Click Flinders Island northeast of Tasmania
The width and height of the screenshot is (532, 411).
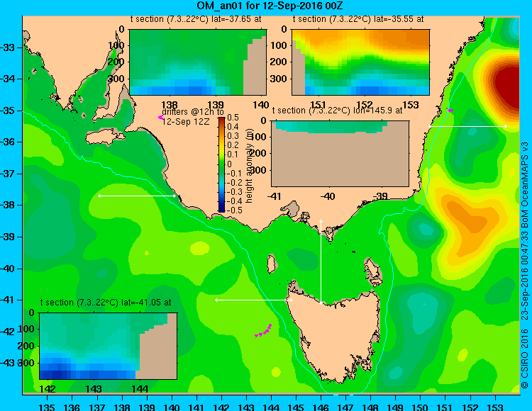tap(373, 271)
